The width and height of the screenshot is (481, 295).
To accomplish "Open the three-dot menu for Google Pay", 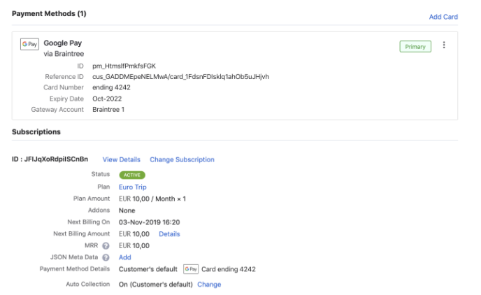I will 444,46.
